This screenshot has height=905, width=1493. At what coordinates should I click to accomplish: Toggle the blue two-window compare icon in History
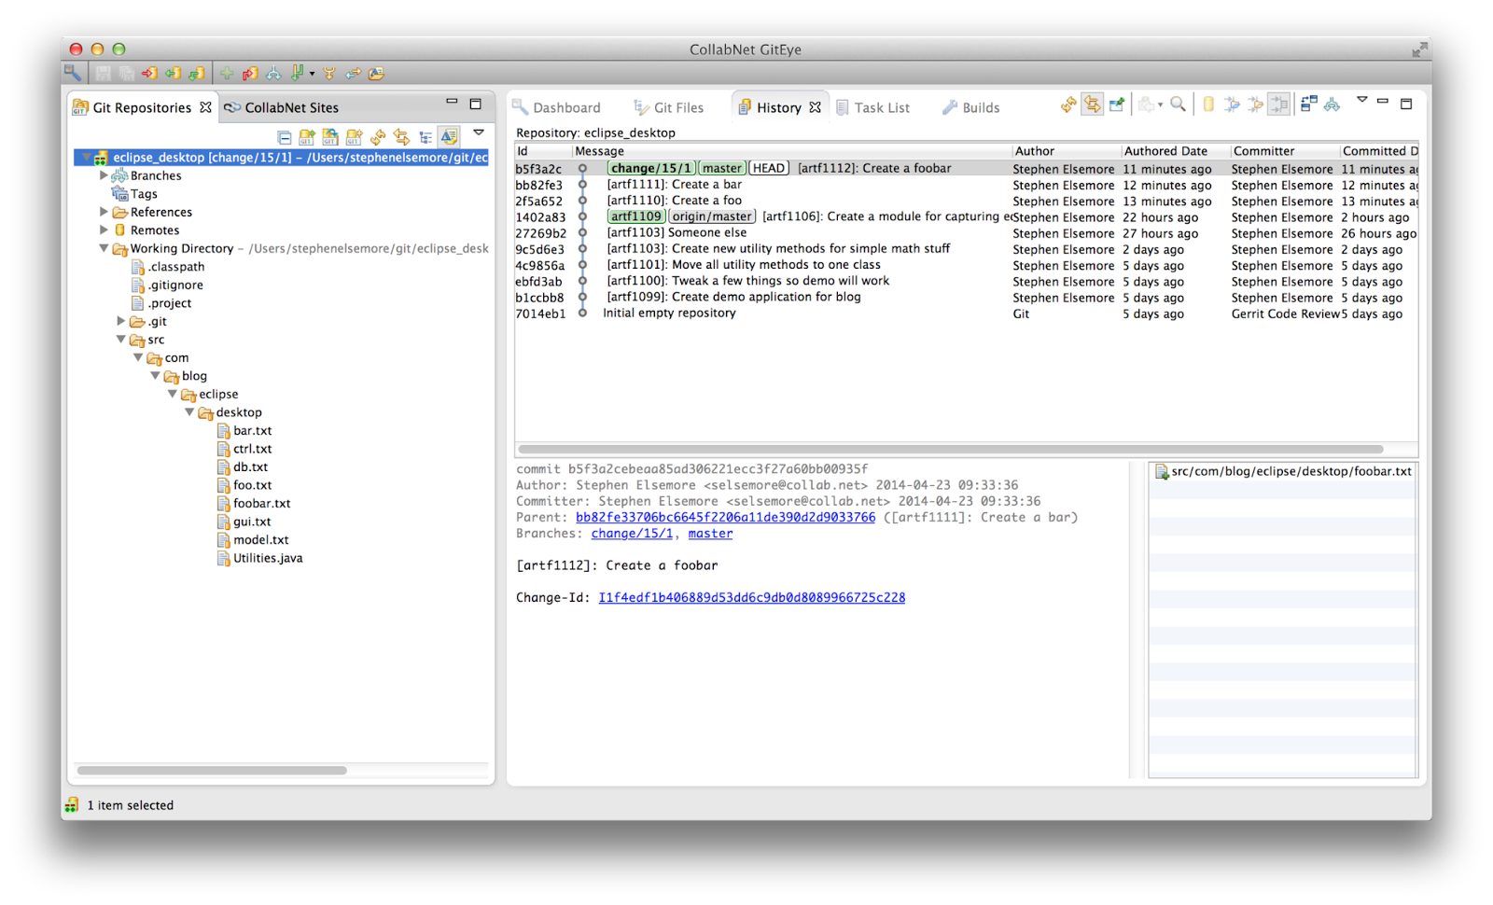[1308, 104]
